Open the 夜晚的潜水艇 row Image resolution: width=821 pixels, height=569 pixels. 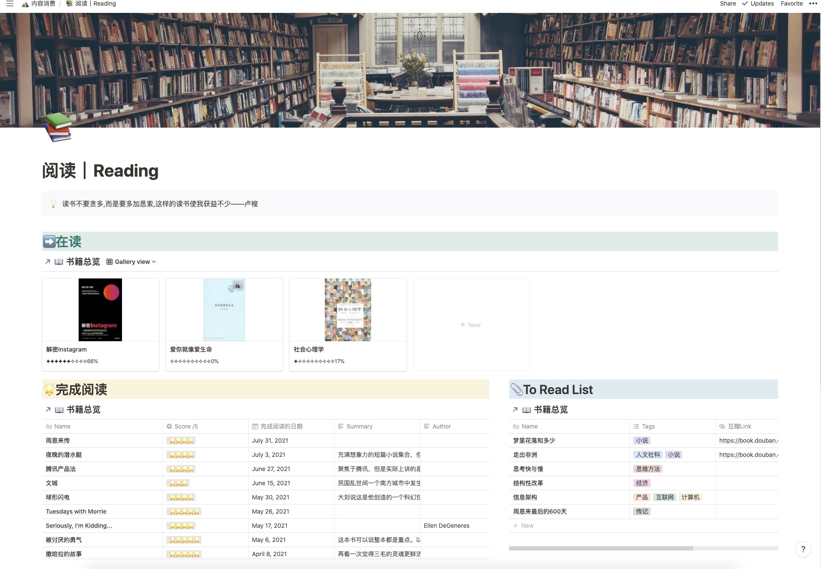64,455
